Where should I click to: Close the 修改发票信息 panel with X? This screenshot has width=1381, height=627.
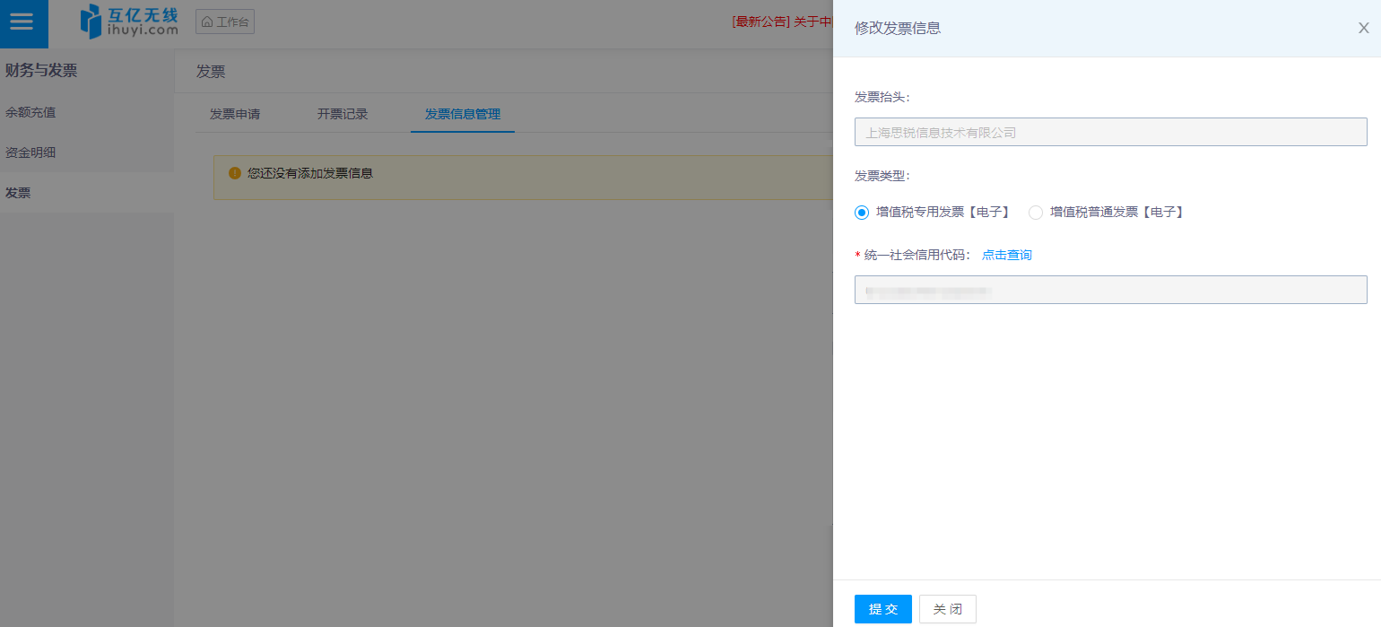[x=1363, y=28]
